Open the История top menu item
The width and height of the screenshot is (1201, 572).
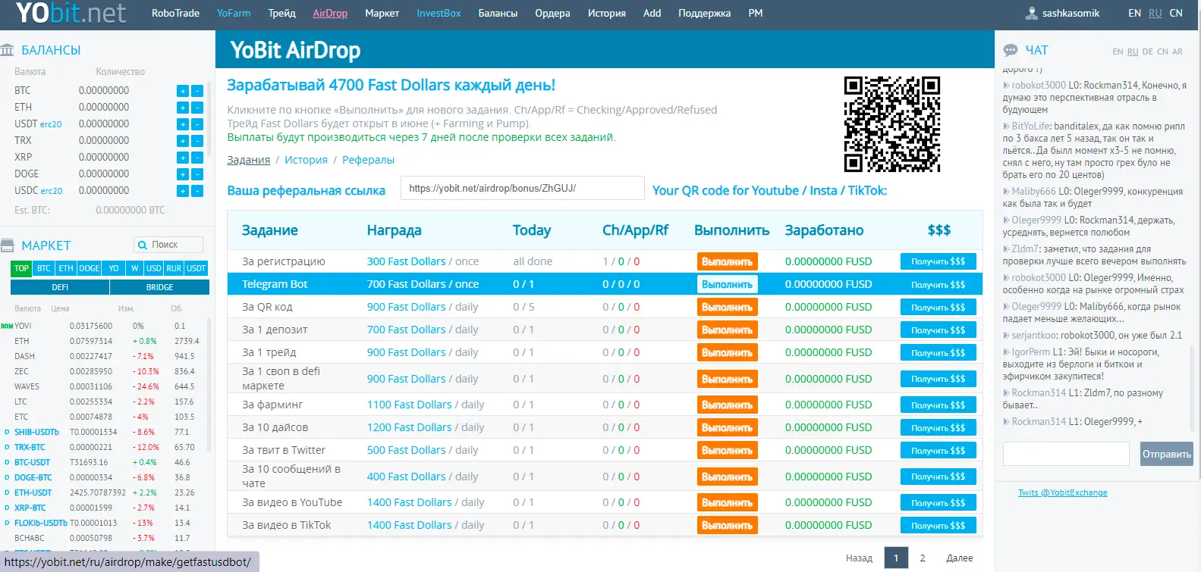pyautogui.click(x=607, y=13)
